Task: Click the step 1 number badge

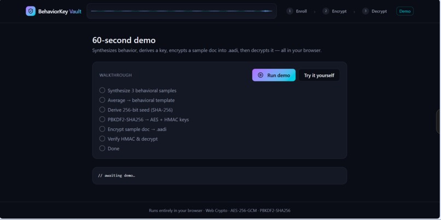Action: 289,11
